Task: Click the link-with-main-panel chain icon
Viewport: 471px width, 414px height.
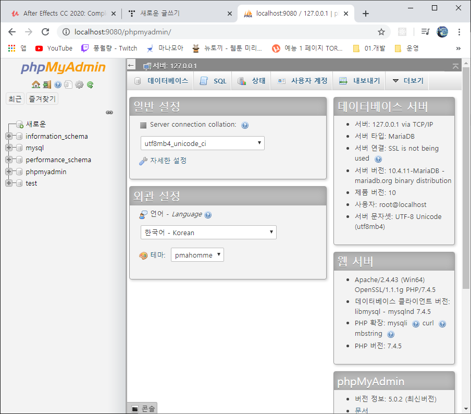Action: [109, 113]
